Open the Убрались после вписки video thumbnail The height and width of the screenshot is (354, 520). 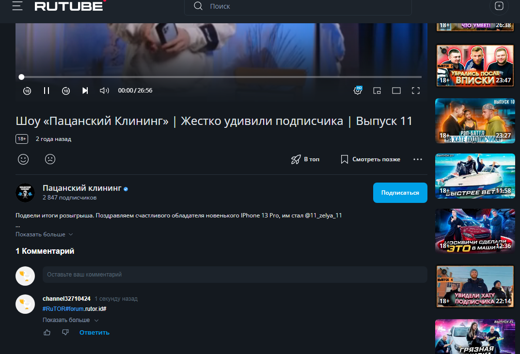point(475,66)
